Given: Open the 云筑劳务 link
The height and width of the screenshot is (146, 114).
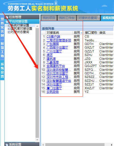Looking at the screenshot, I should [x=53, y=92].
